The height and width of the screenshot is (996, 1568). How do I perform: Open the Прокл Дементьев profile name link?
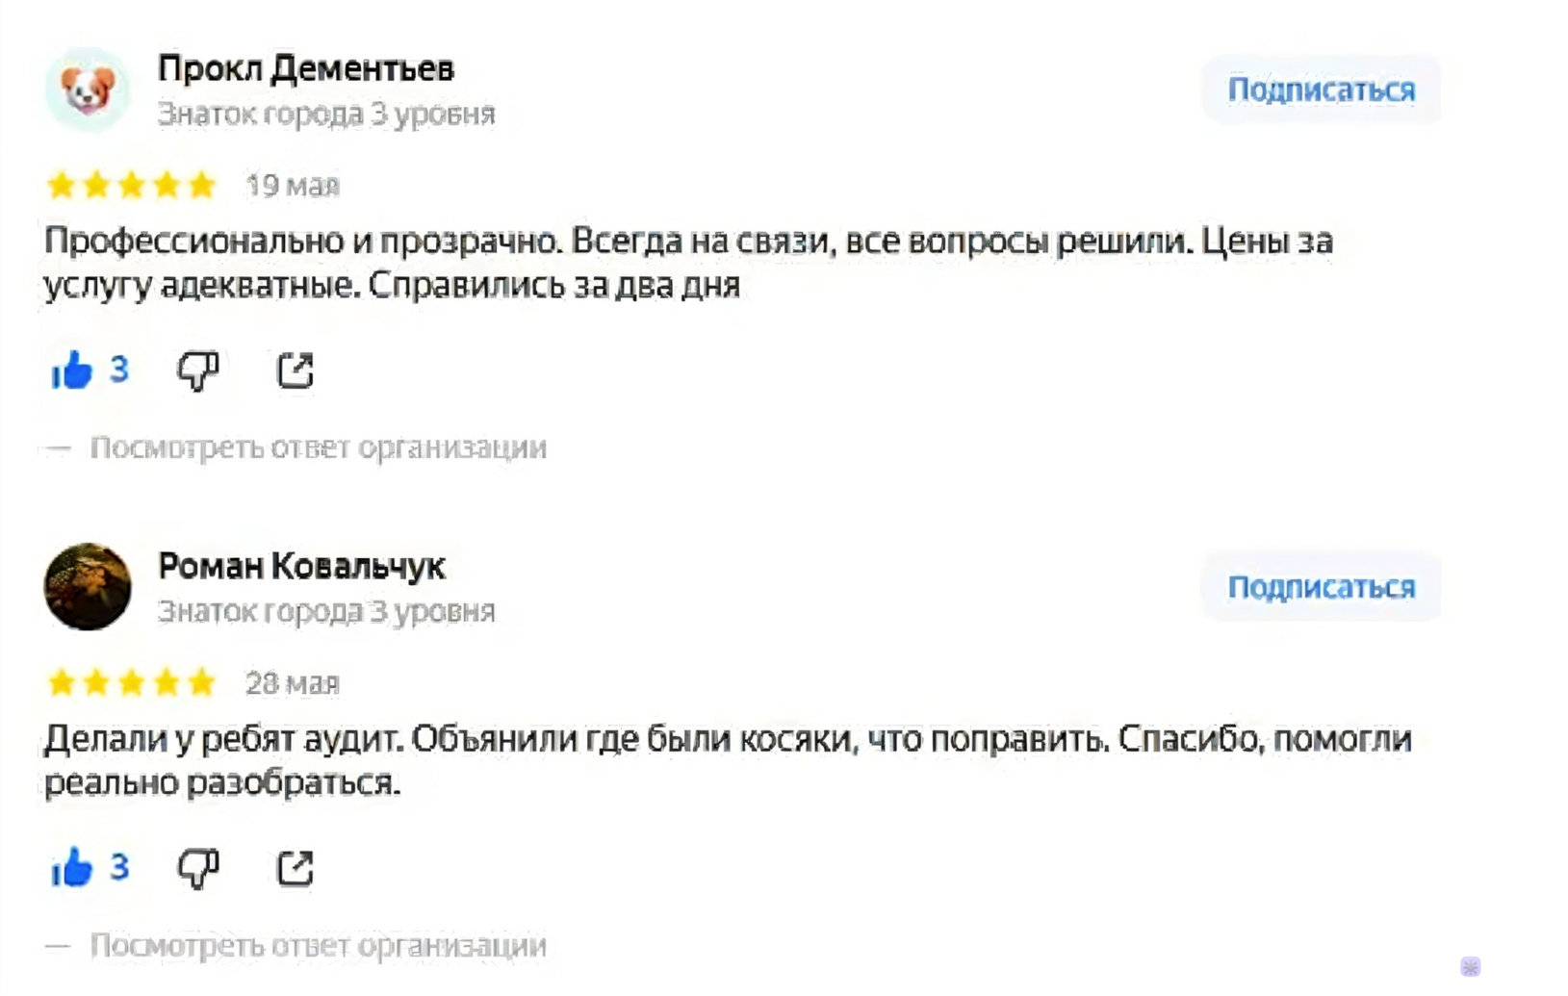pyautogui.click(x=305, y=68)
